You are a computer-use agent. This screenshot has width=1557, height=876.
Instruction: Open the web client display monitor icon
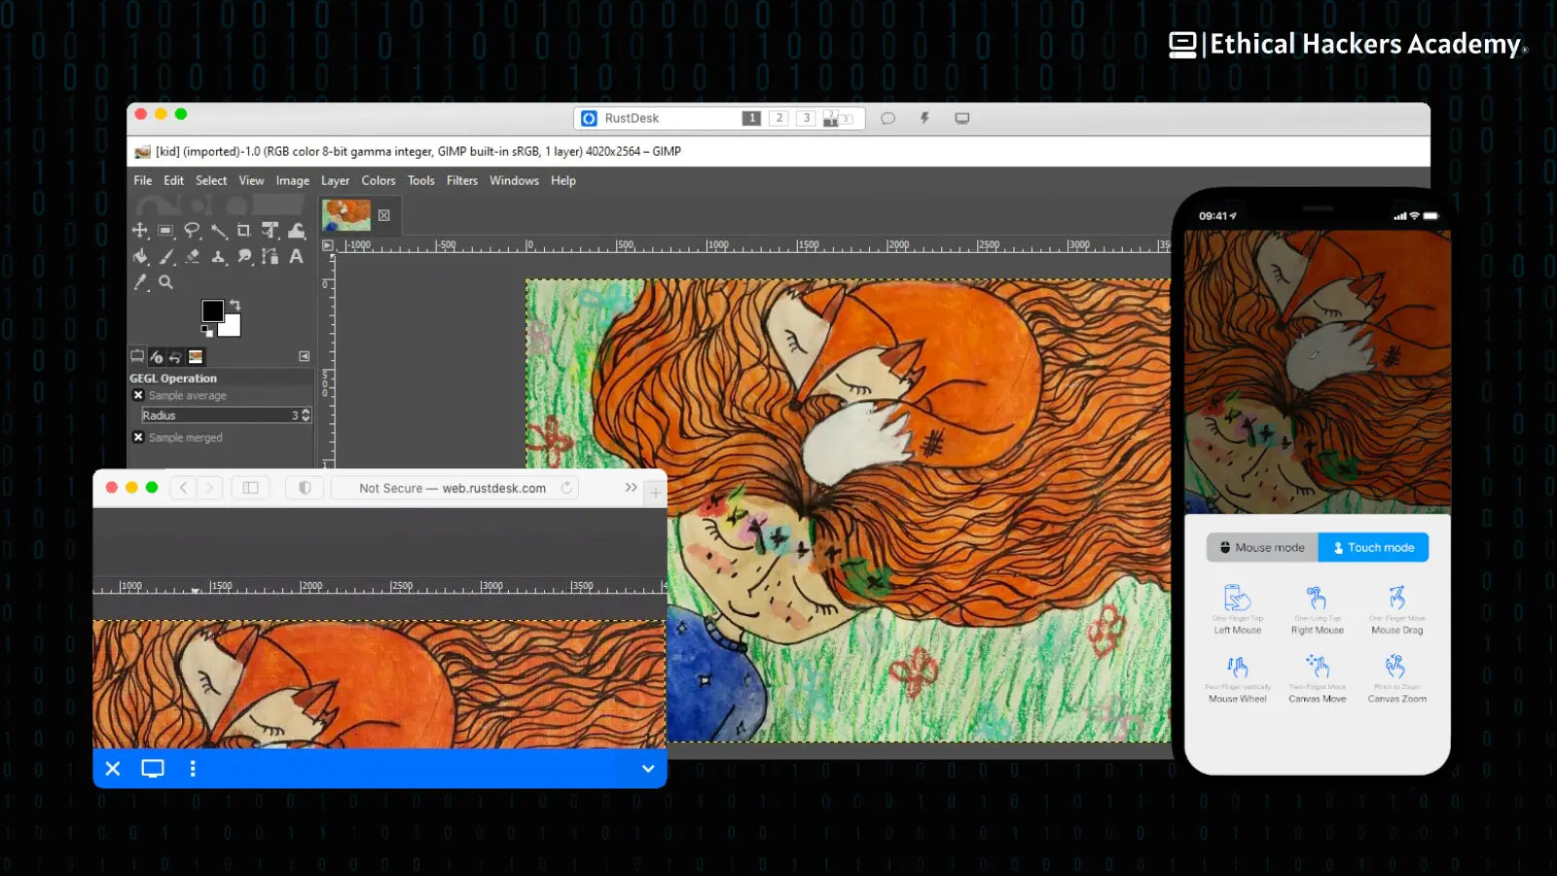click(x=153, y=768)
